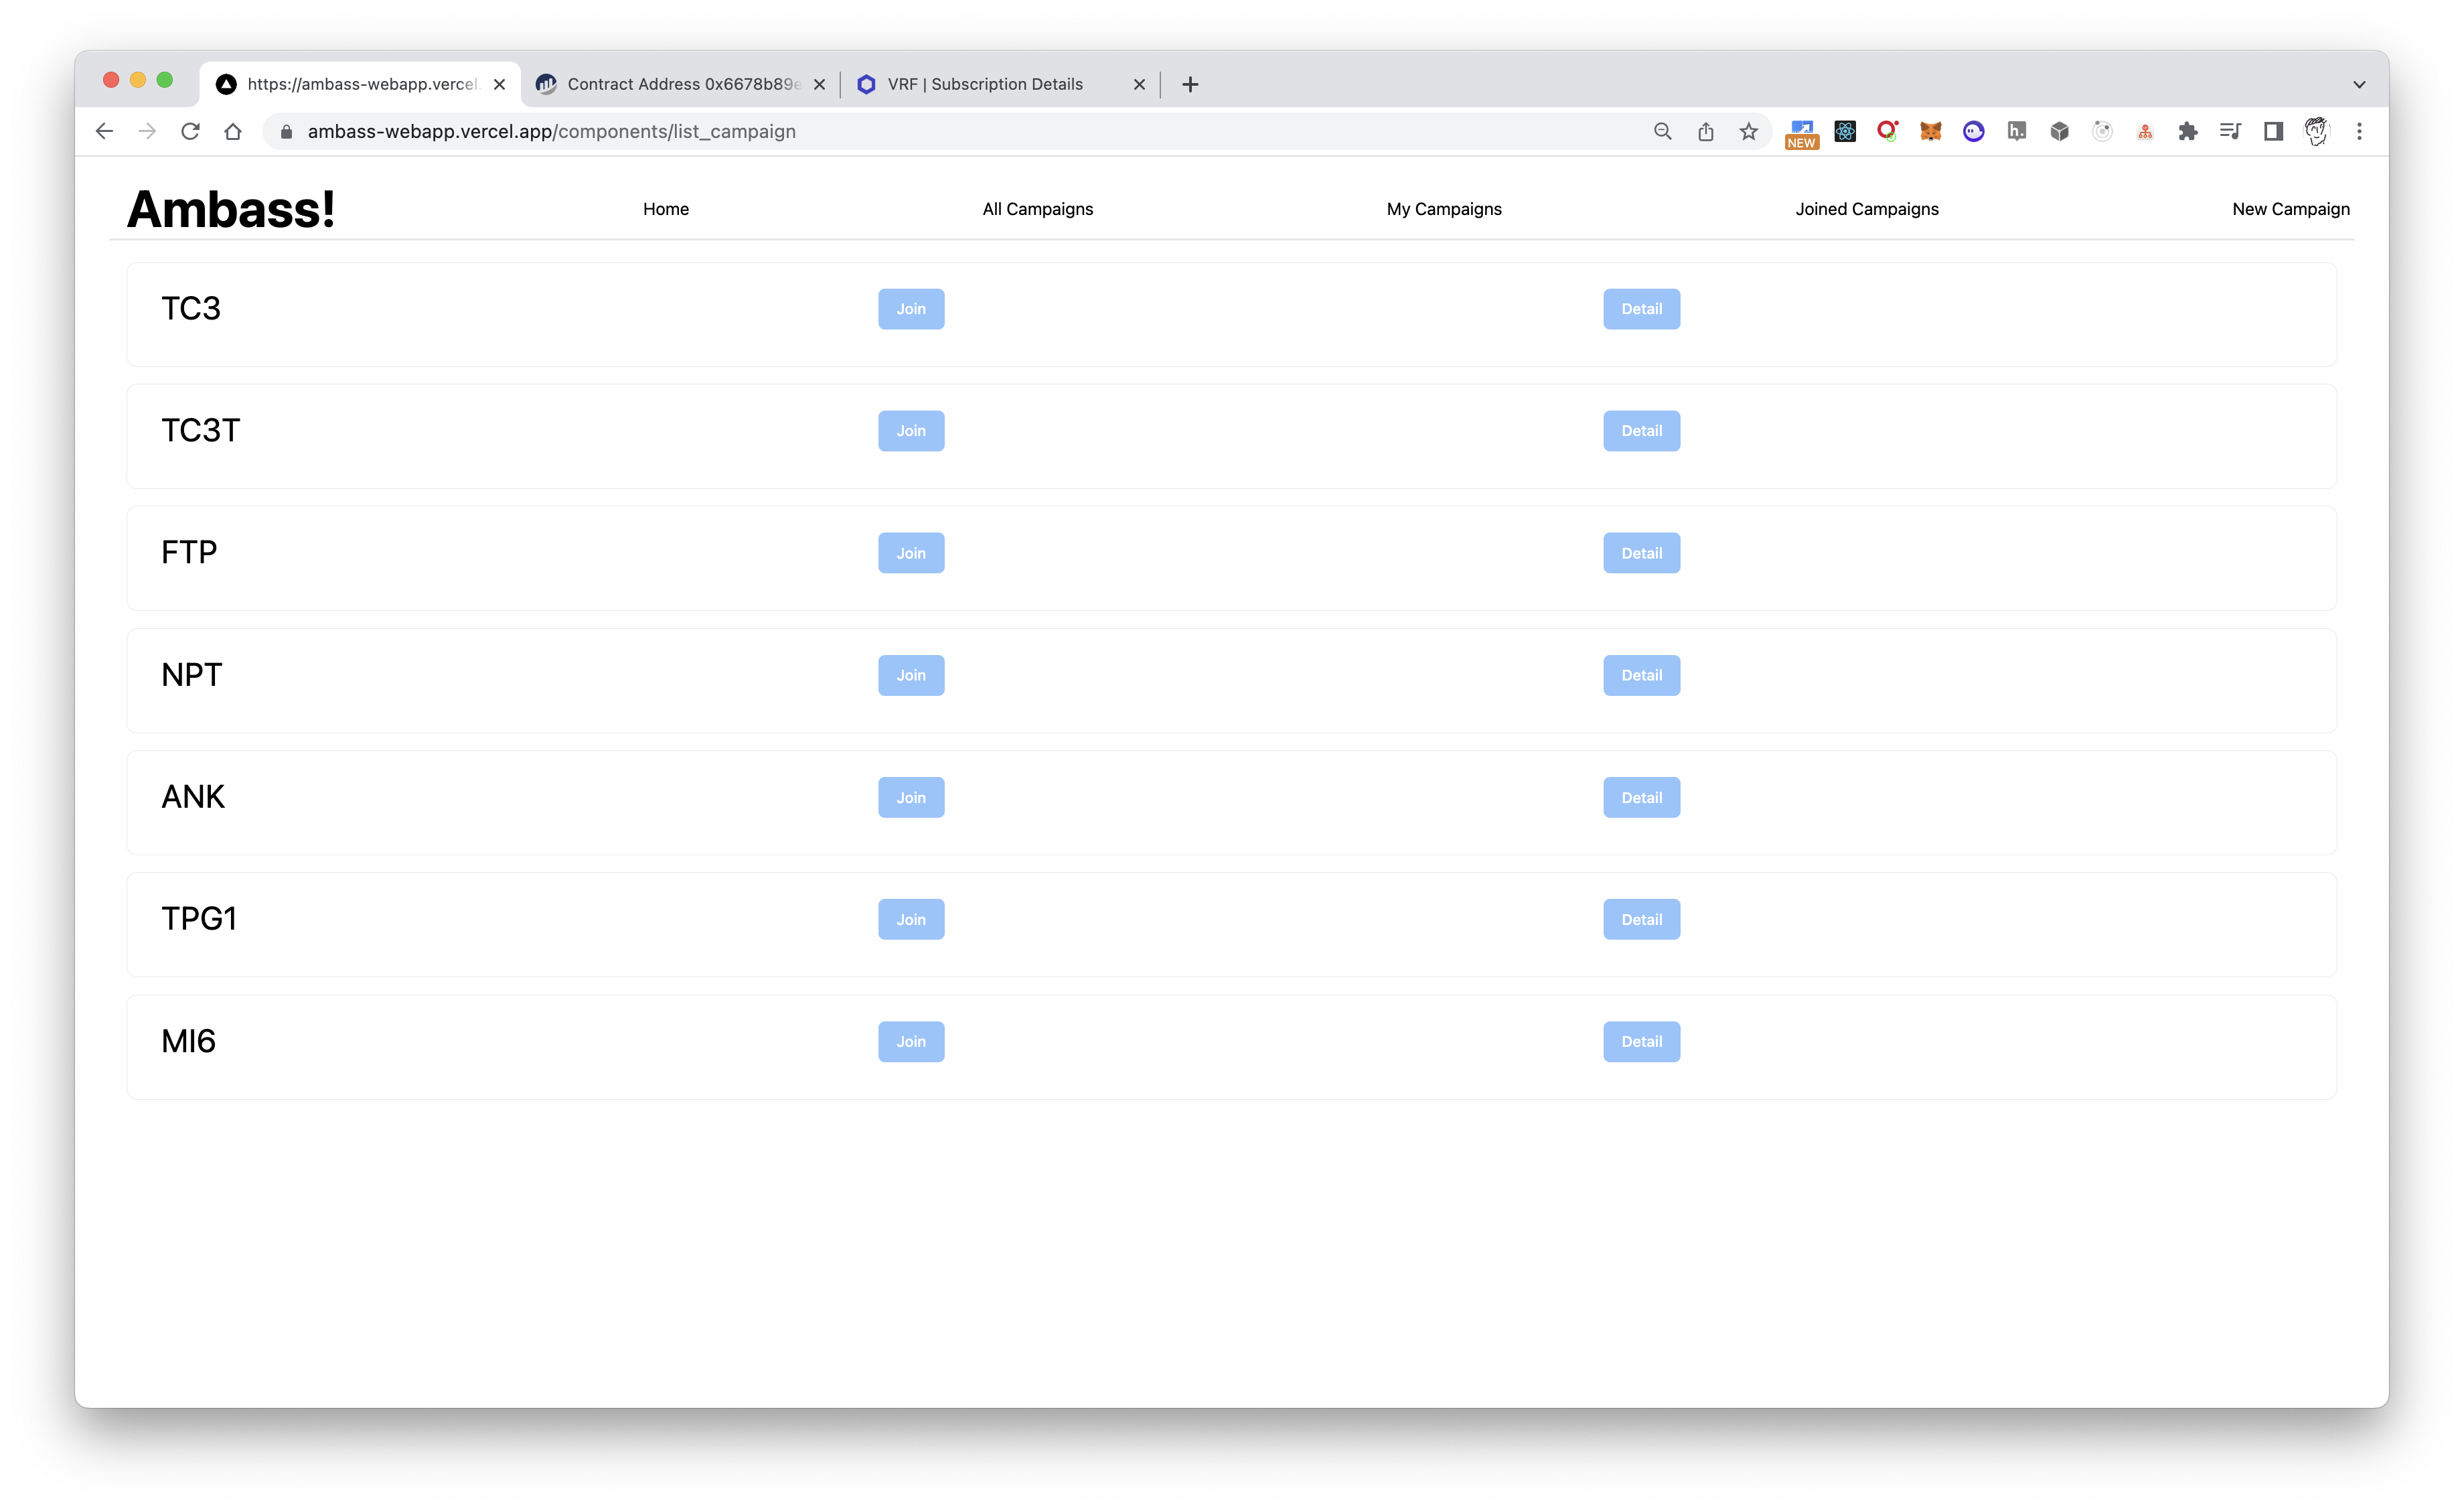Switch to VRF Subscription Details tab

tap(985, 84)
